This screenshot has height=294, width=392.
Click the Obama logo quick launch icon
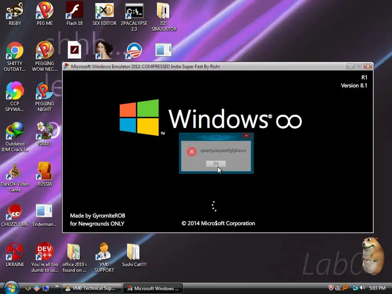pyautogui.click(x=37, y=288)
